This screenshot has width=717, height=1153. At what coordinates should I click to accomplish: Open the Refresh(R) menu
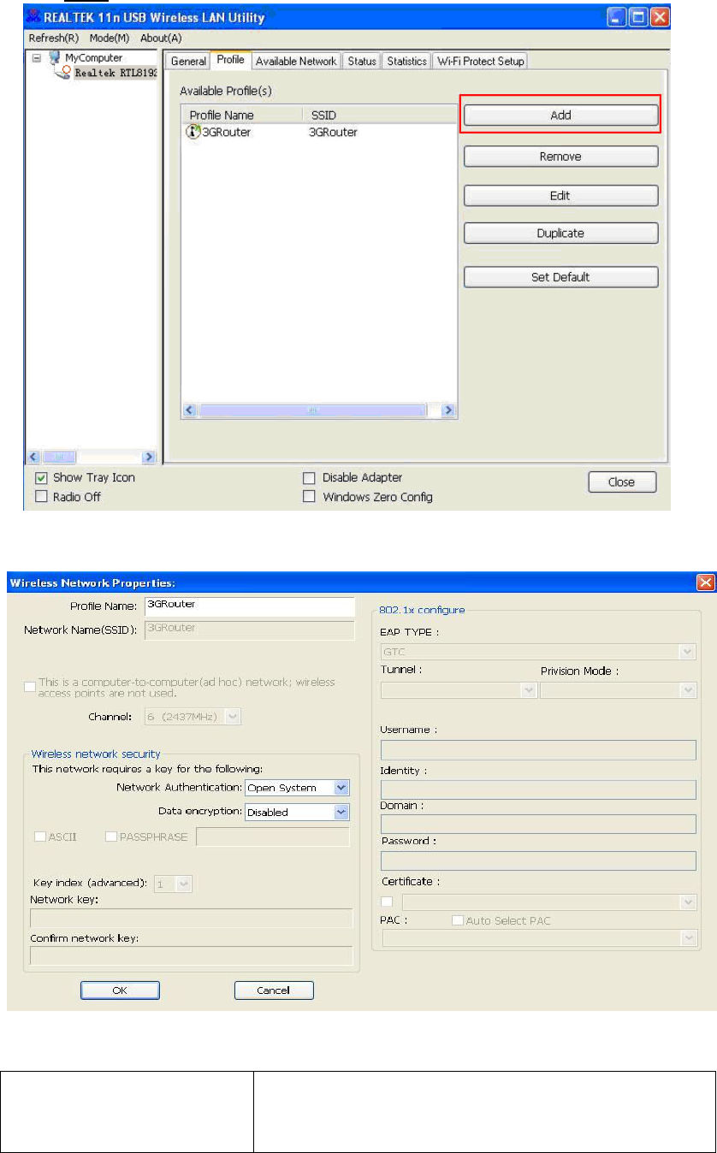click(x=52, y=38)
